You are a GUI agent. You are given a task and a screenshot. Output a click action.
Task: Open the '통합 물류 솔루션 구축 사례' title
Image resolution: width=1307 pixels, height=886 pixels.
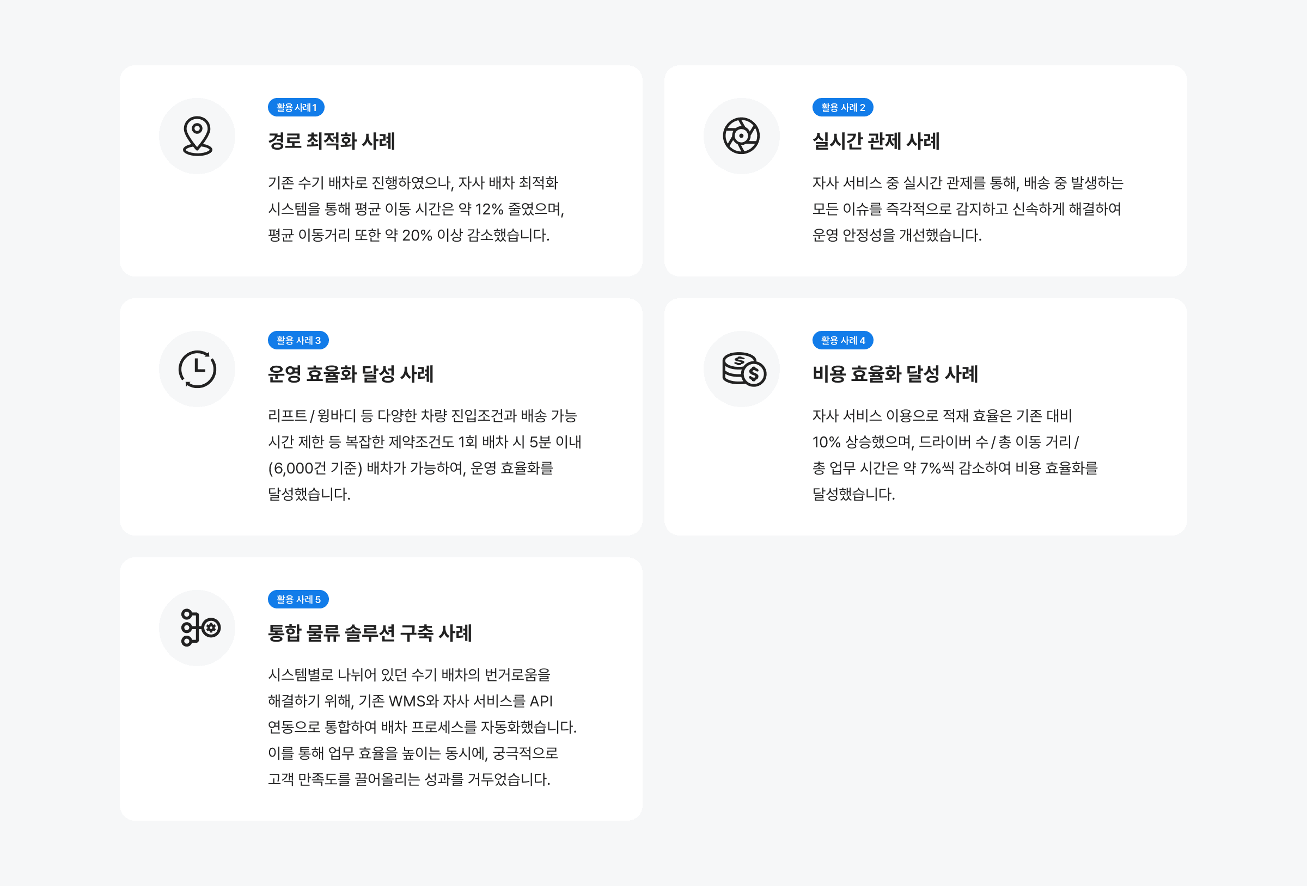369,633
